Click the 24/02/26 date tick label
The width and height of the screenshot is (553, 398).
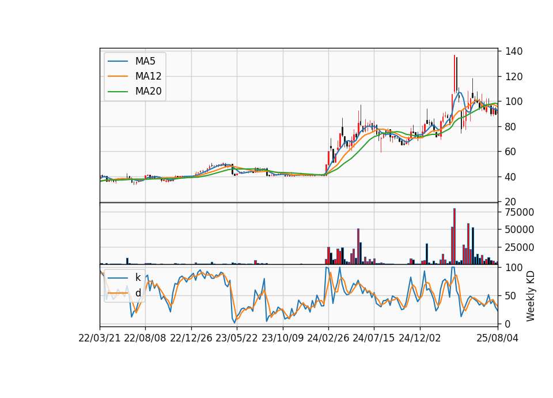[x=328, y=338]
